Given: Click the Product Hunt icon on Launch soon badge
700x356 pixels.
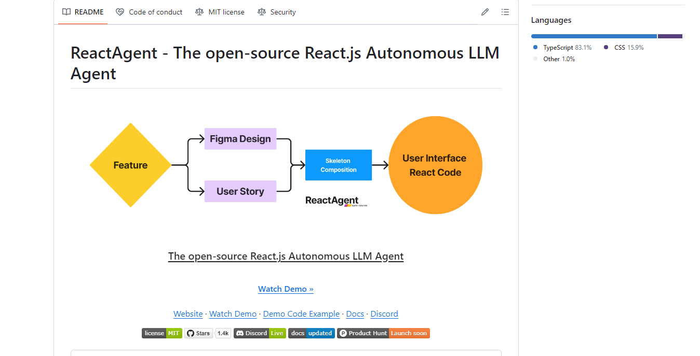Looking at the screenshot, I should pyautogui.click(x=343, y=333).
